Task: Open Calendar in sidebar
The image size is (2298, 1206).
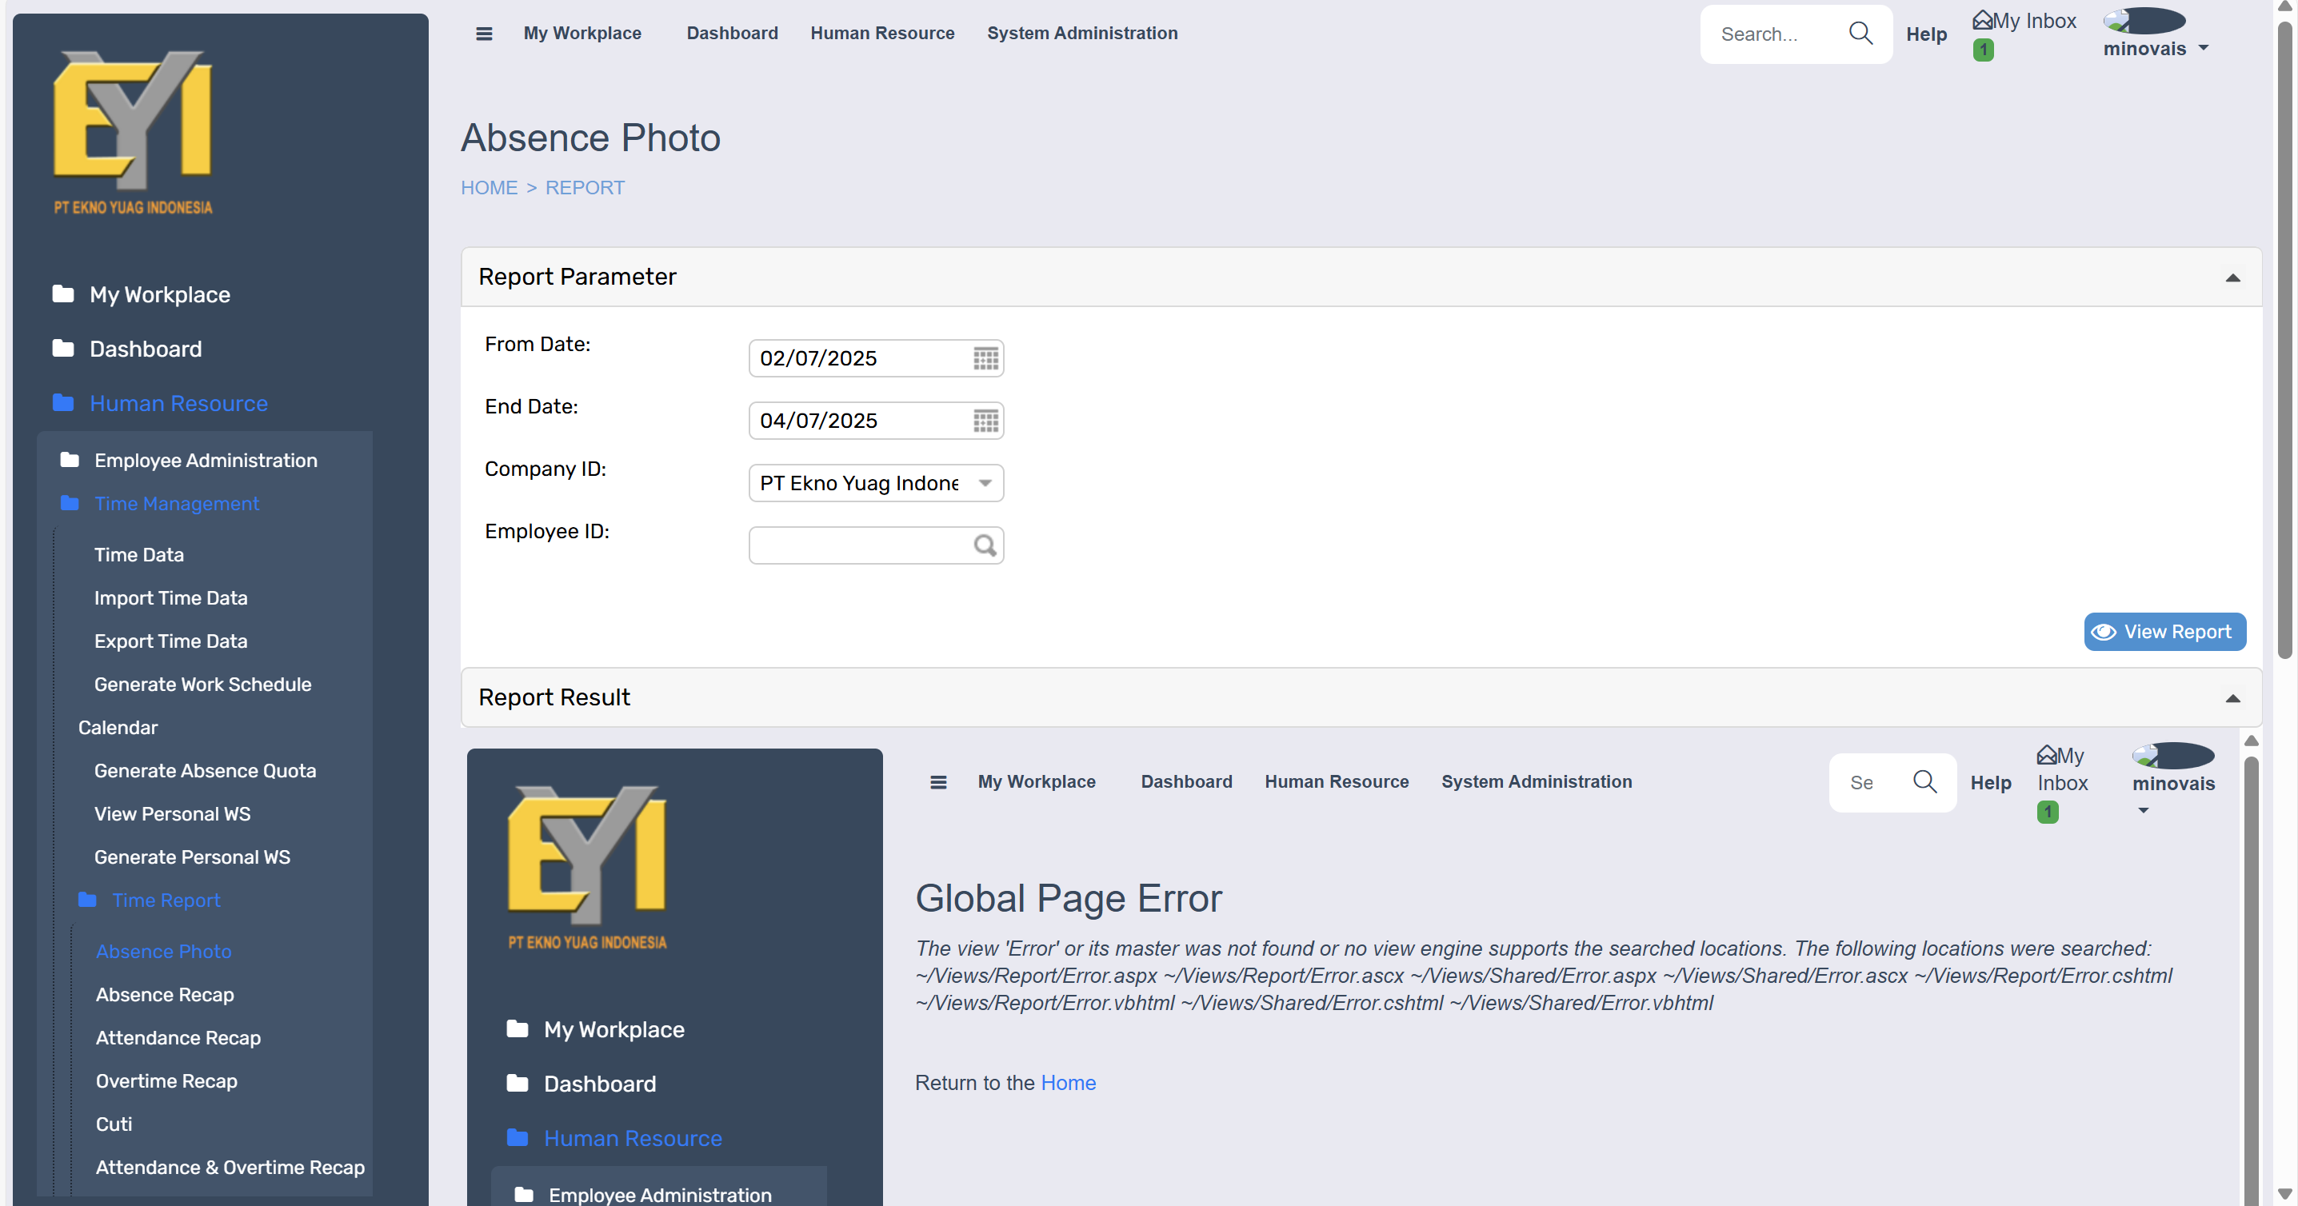Action: pyautogui.click(x=118, y=727)
